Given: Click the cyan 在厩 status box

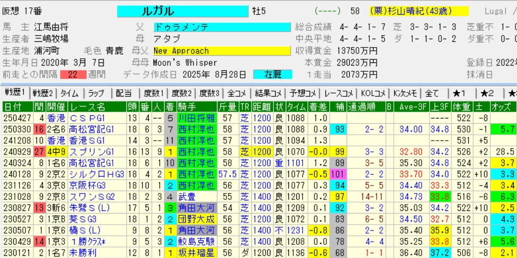Looking at the screenshot, I should tap(272, 75).
